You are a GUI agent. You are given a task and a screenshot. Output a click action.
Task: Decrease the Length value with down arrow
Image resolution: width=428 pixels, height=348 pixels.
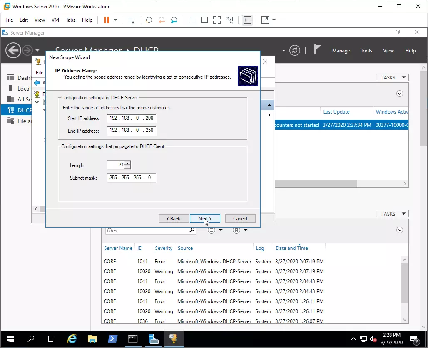pyautogui.click(x=127, y=166)
